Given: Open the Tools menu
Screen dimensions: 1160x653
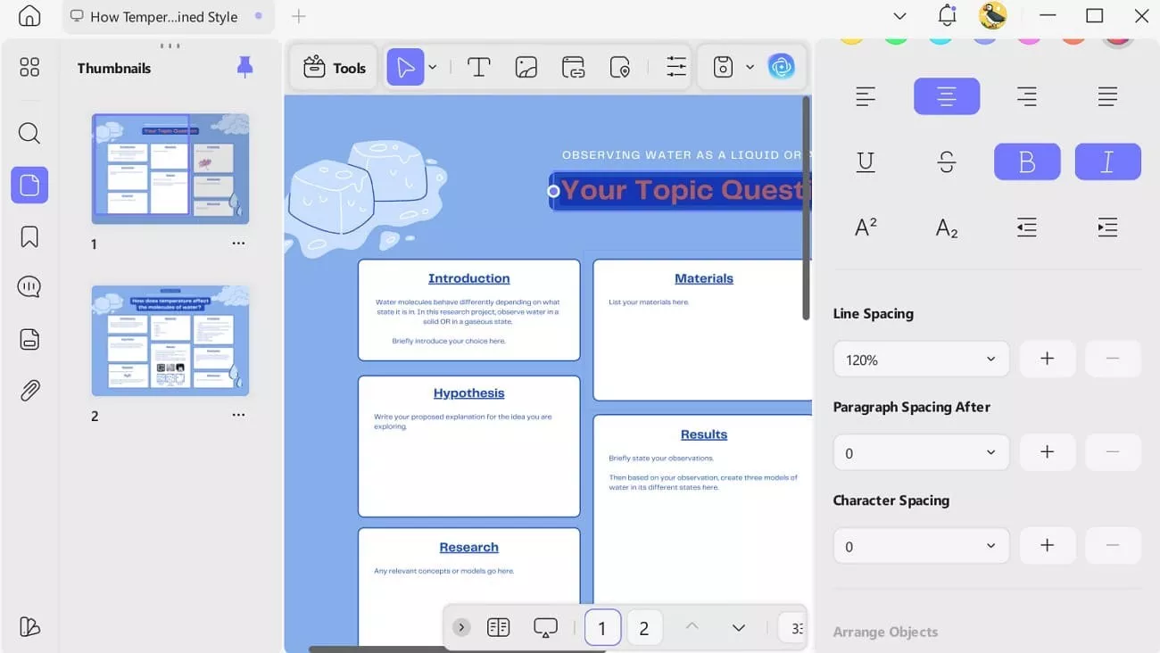Looking at the screenshot, I should [335, 67].
